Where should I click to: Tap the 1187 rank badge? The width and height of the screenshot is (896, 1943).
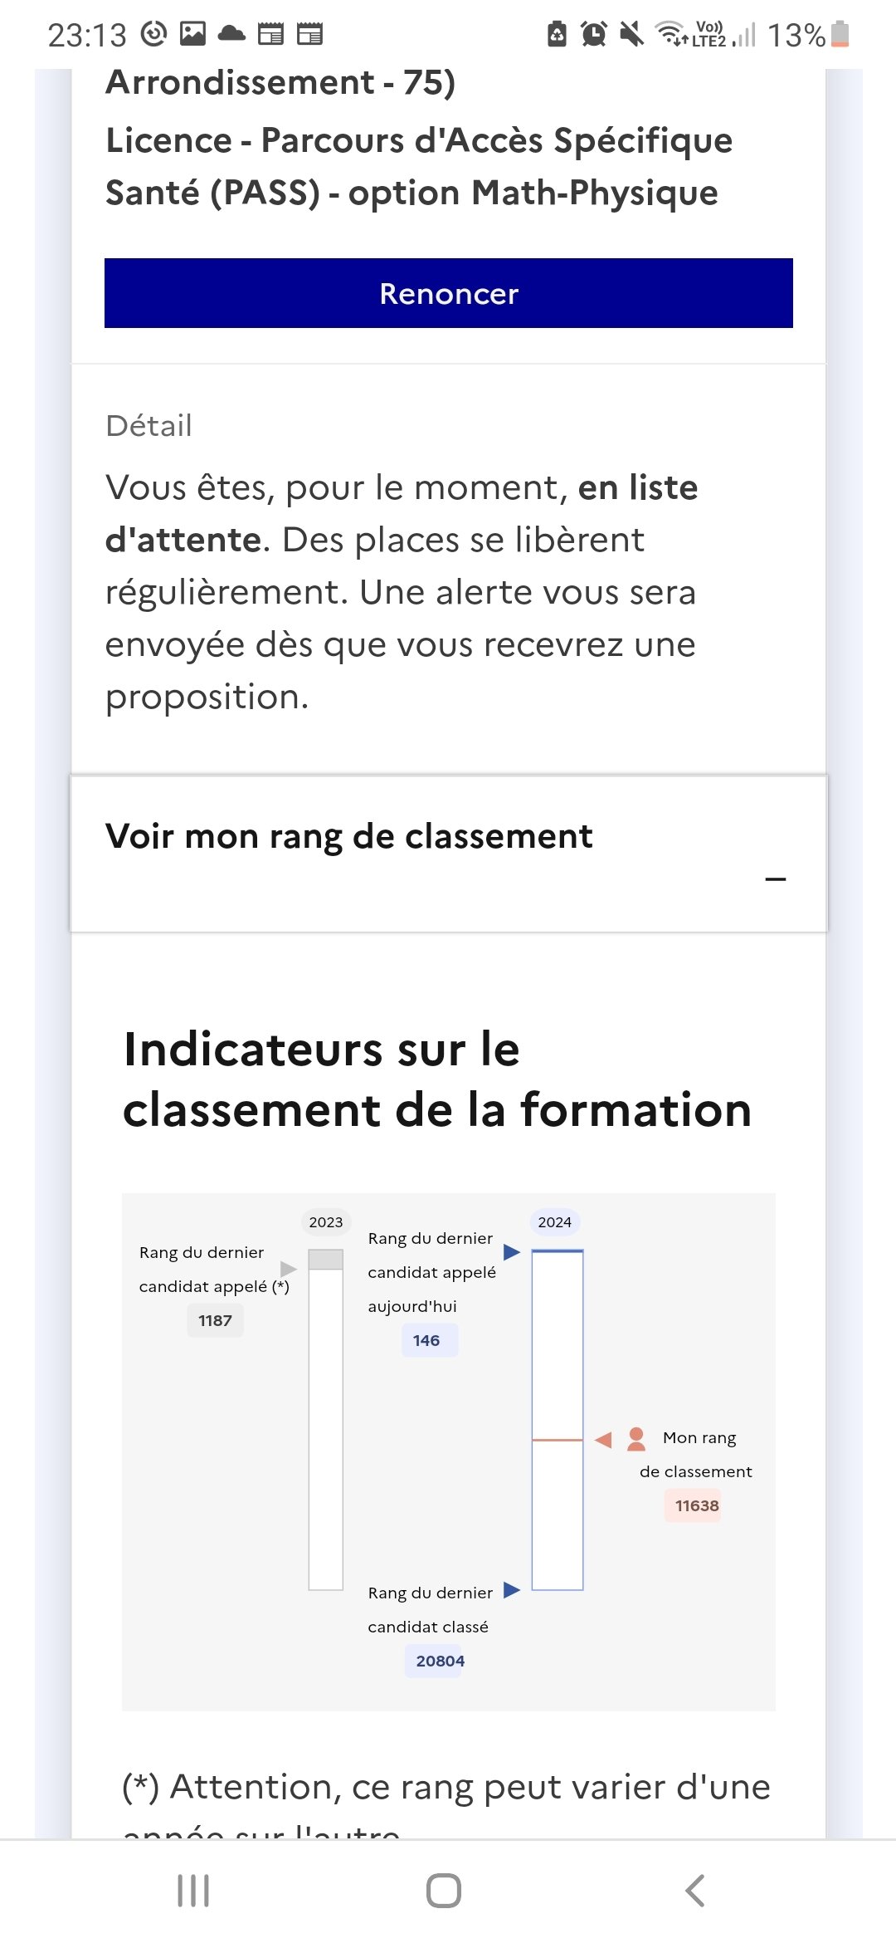[215, 1320]
